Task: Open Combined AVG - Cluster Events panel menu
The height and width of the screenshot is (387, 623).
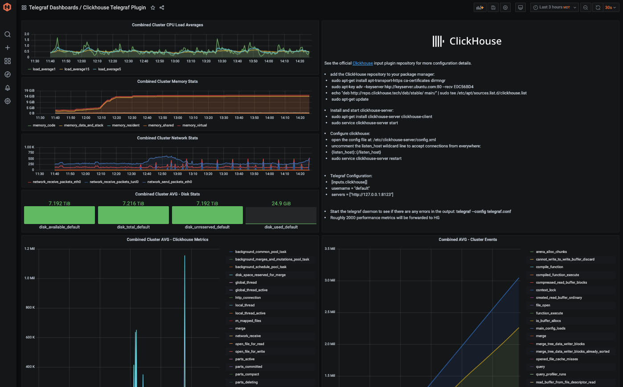Action: pyautogui.click(x=468, y=240)
